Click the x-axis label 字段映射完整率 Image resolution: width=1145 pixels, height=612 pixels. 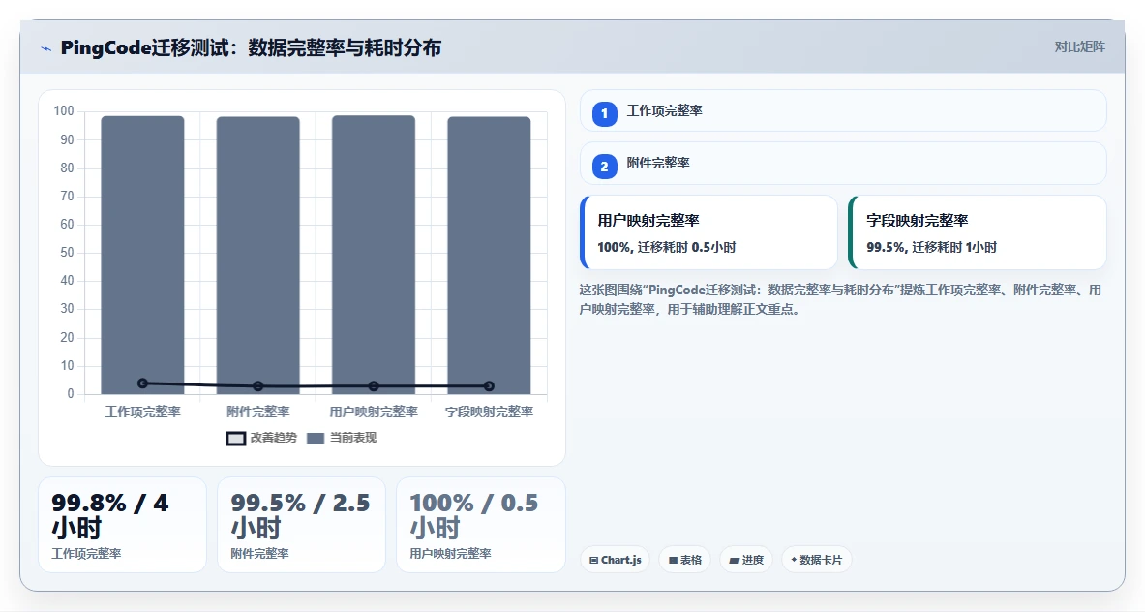pos(489,412)
